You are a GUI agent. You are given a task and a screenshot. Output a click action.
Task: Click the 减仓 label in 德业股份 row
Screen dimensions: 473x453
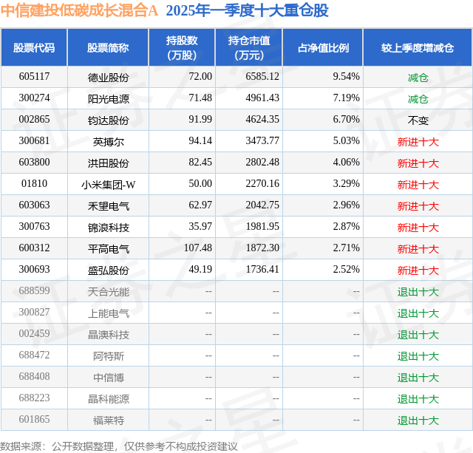click(418, 78)
